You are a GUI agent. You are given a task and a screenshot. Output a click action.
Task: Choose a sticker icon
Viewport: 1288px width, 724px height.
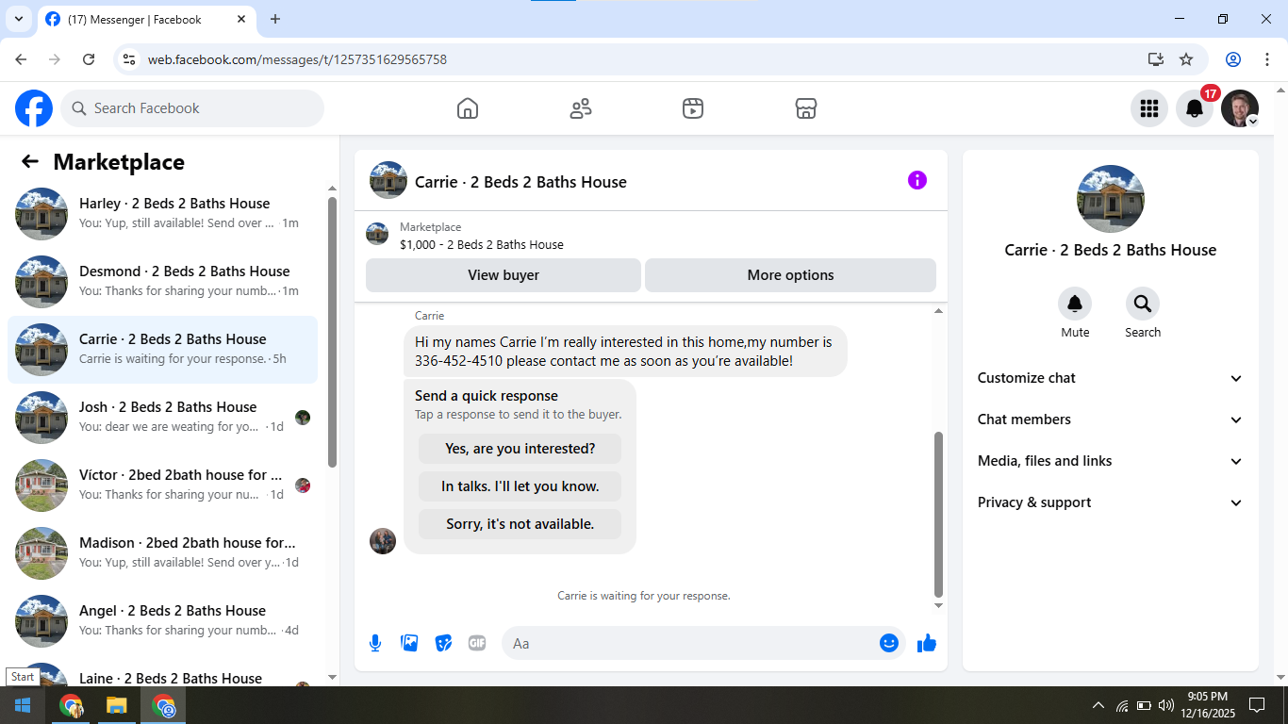coord(443,643)
